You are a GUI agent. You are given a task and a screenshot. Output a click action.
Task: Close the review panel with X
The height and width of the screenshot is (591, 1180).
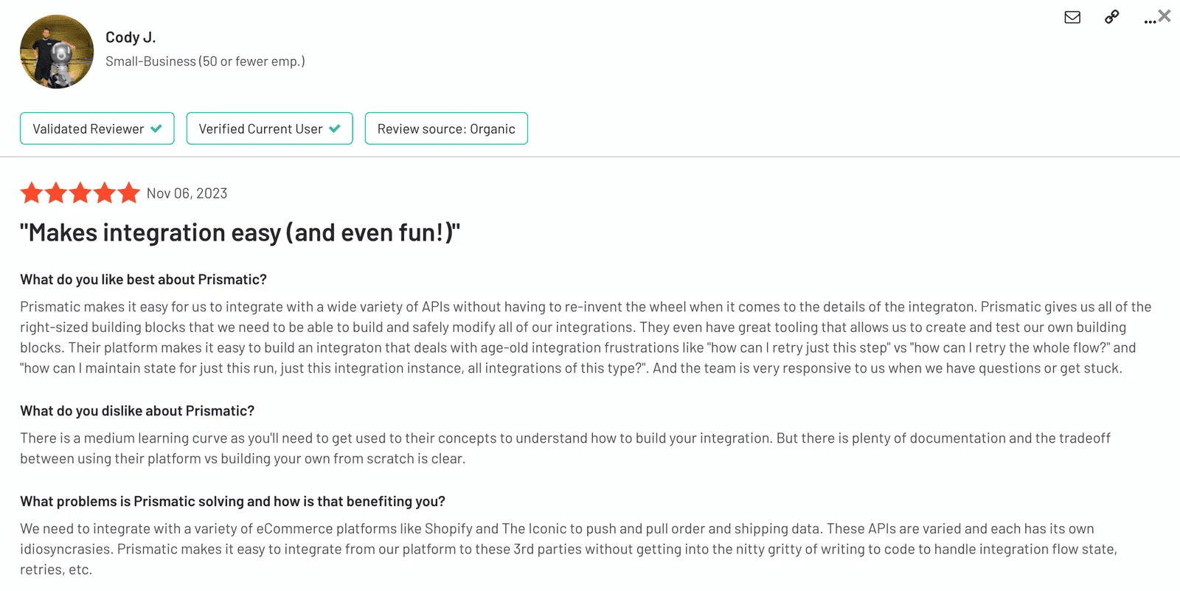pos(1165,15)
